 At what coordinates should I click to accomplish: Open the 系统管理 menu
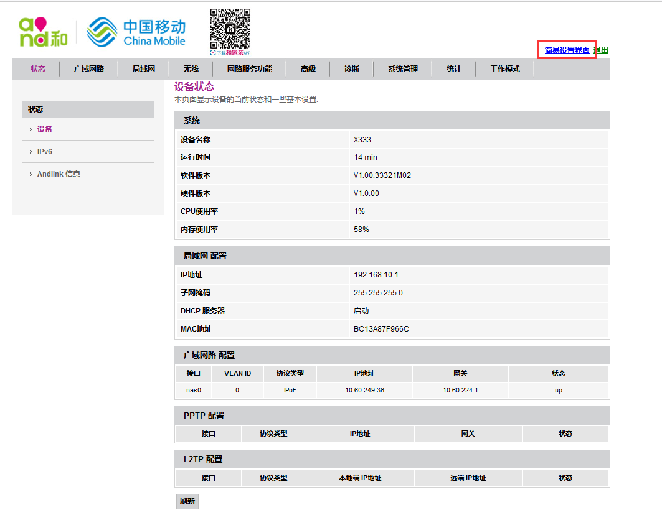click(403, 69)
